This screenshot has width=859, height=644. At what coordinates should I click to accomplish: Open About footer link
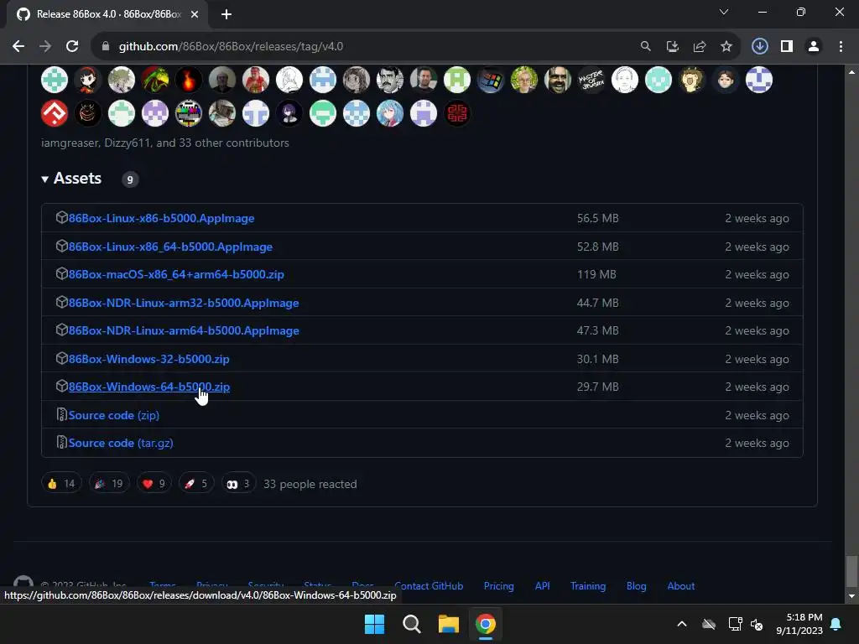point(681,586)
